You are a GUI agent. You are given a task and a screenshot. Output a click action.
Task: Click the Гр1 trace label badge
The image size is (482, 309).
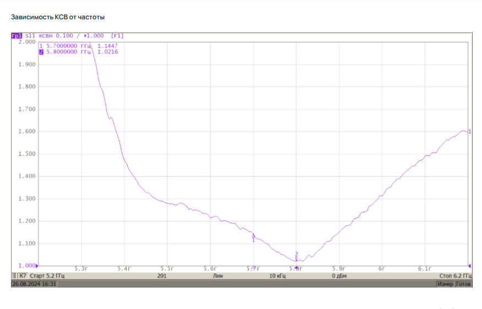coord(17,35)
